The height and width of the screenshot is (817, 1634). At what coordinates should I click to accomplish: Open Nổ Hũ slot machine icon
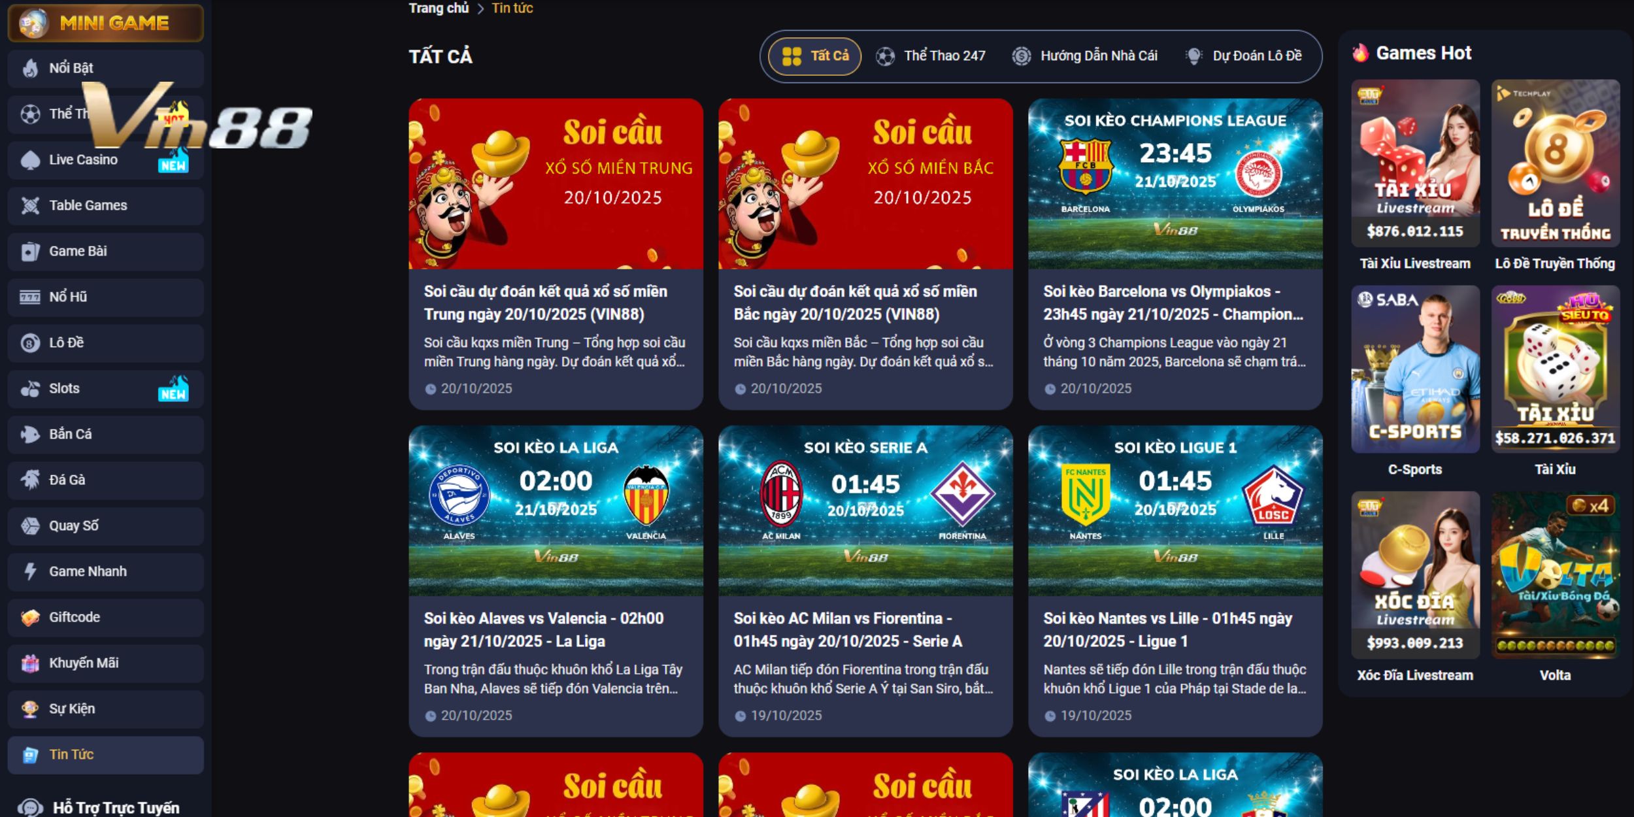pyautogui.click(x=30, y=297)
